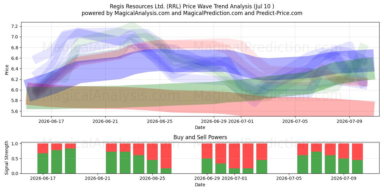Click the 'Date' label under the Buy and Sell Powers chart
Viewport: 384px width, 192px height.
coord(200,185)
